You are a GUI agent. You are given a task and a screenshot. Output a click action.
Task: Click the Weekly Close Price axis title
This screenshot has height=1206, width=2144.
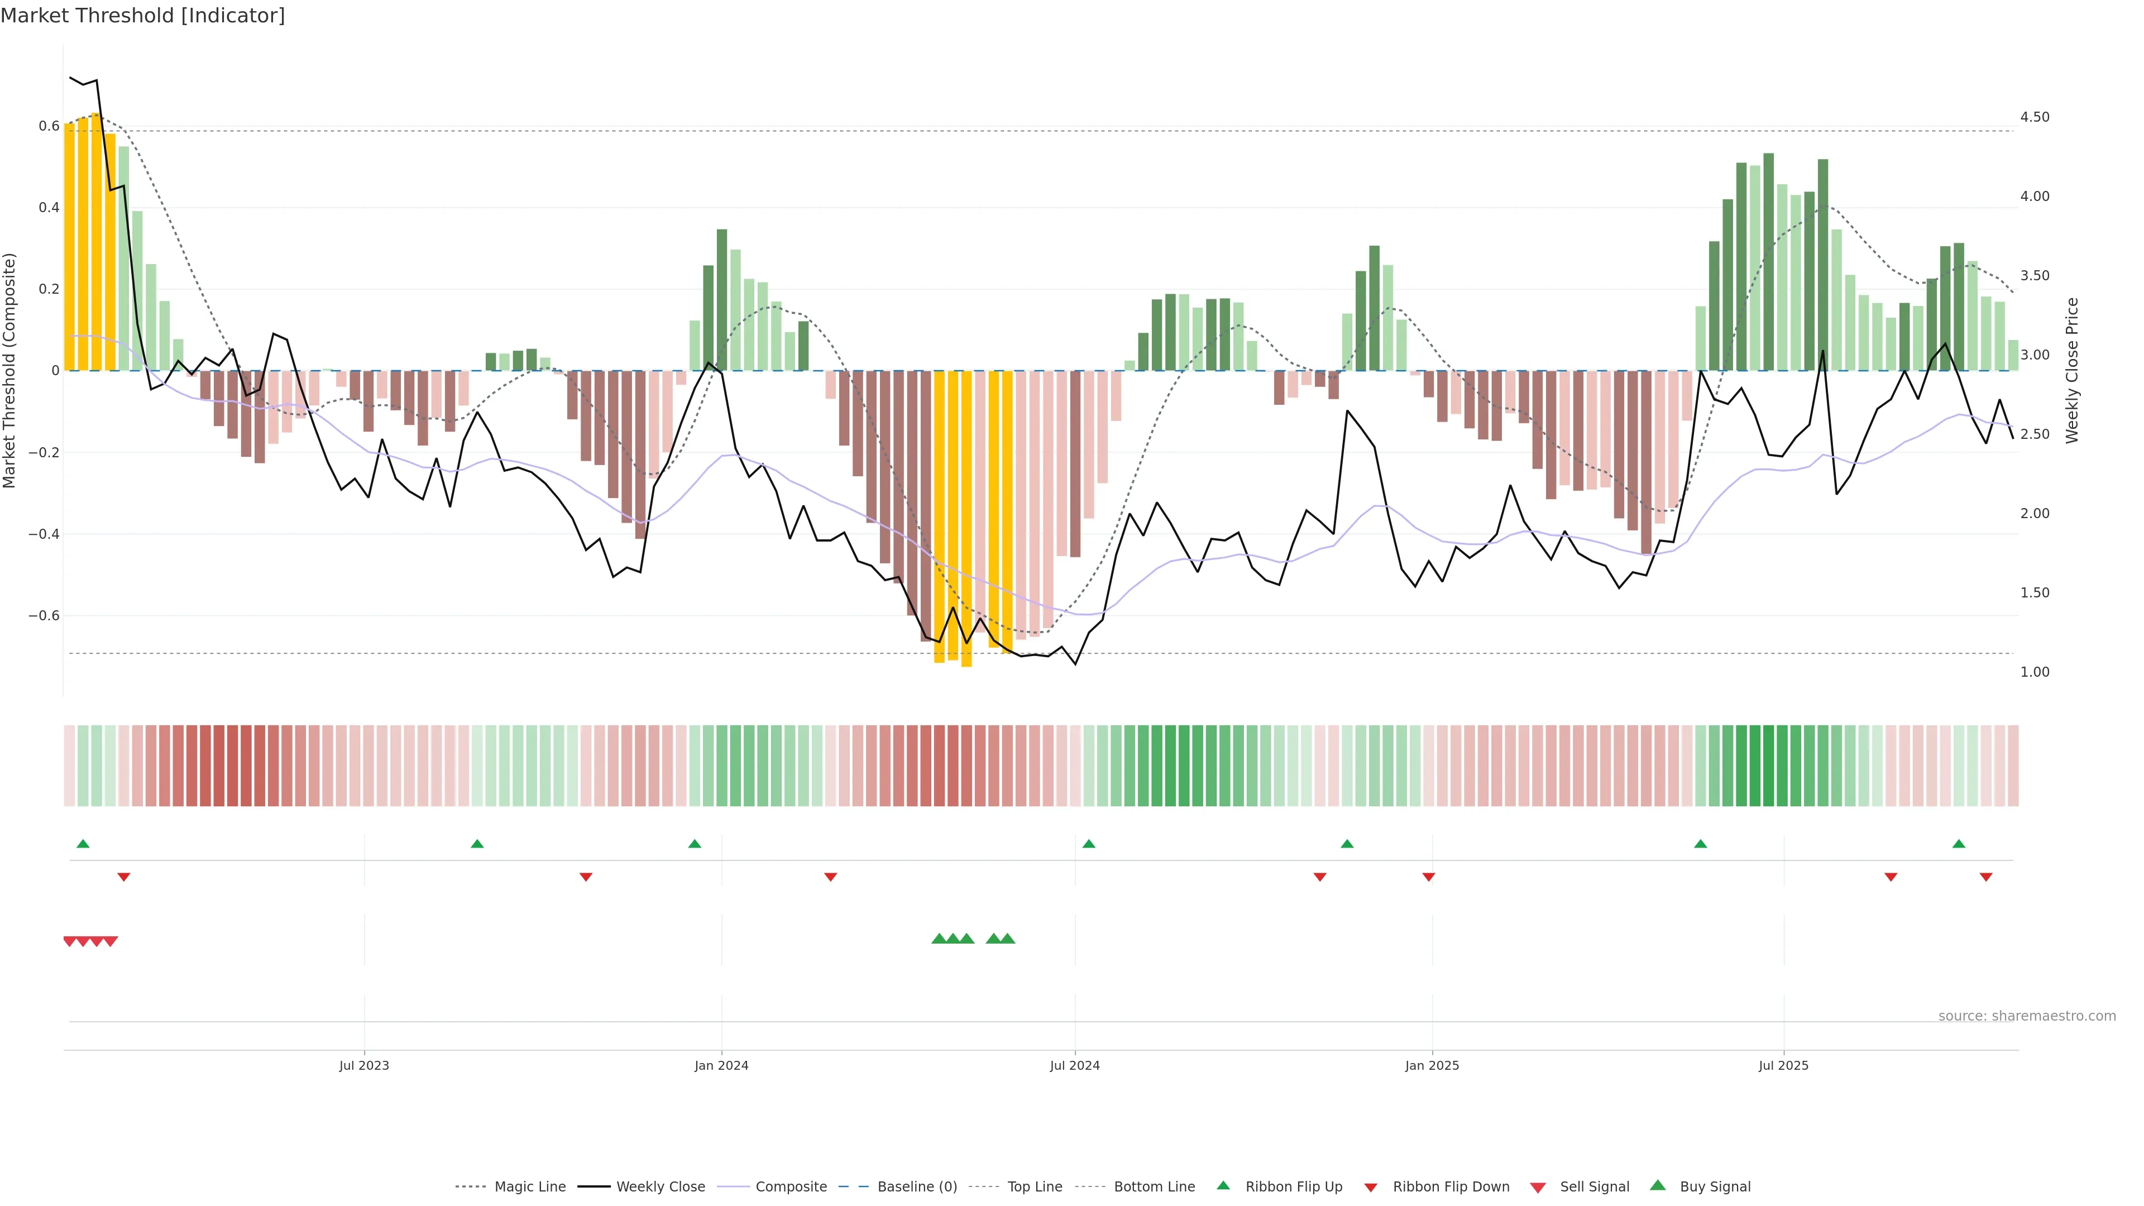click(2073, 370)
